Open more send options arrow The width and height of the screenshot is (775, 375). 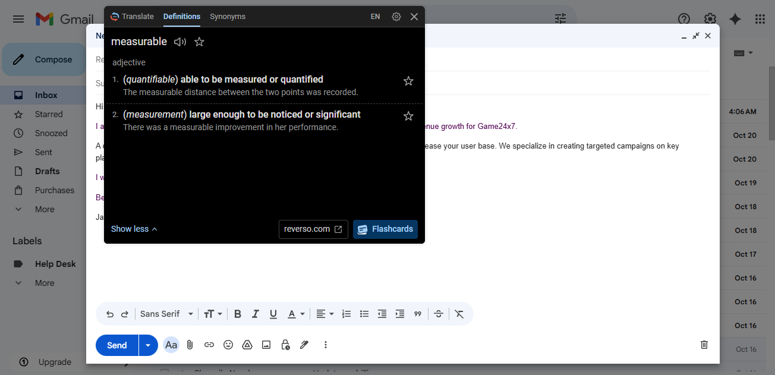(148, 345)
